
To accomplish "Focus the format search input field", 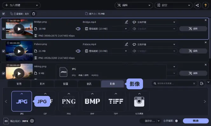I will 175,83.
